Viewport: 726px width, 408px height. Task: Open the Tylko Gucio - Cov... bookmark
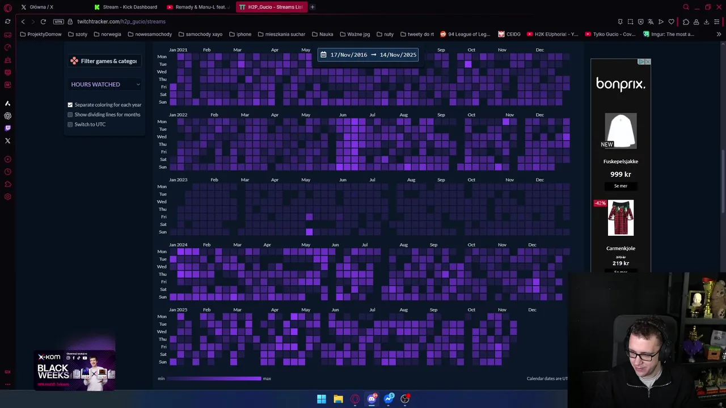tap(610, 34)
